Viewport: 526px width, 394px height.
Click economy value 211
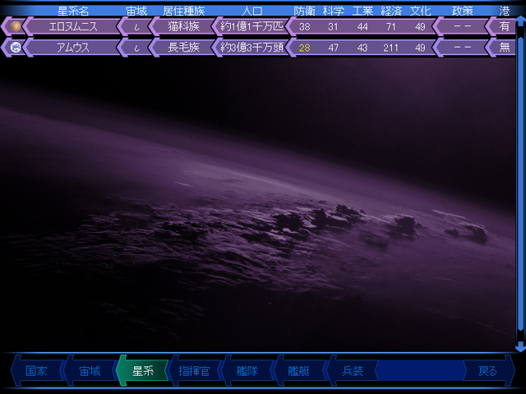tap(391, 48)
